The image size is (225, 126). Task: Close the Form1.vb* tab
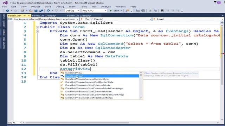click(x=29, y=15)
